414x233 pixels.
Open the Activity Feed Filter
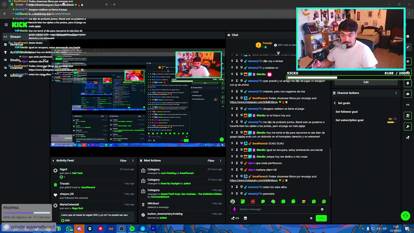[123, 161]
